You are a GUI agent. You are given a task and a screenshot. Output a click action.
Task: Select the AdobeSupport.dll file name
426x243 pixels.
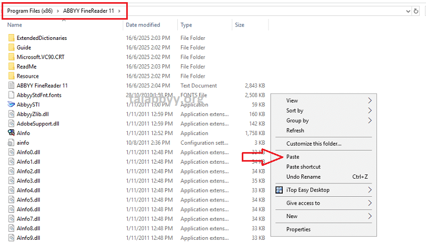tap(38, 123)
